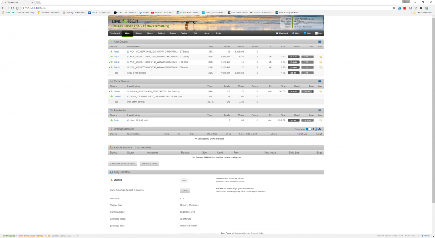Screen dimensions: 435x238
Task: Click the Disk 1 used-space bar
Action: 294,57
